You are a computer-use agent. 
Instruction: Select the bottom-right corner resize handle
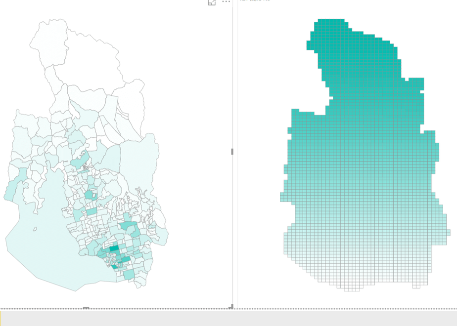(x=231, y=306)
